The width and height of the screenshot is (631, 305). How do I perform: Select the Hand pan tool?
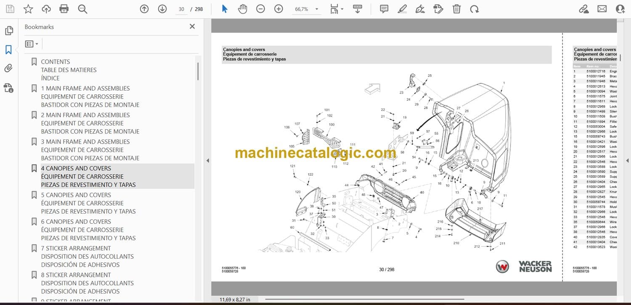point(243,9)
